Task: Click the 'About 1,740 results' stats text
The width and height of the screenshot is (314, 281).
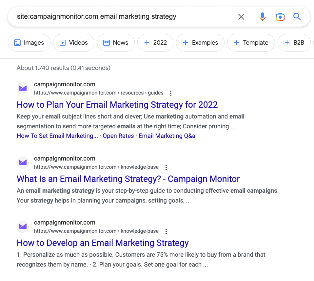Action: coord(64,68)
